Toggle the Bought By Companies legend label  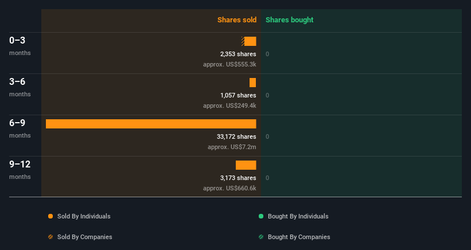pos(299,237)
